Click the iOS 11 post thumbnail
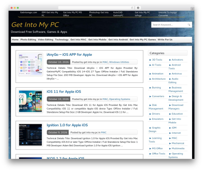The image size is (203, 171). (x=30, y=101)
